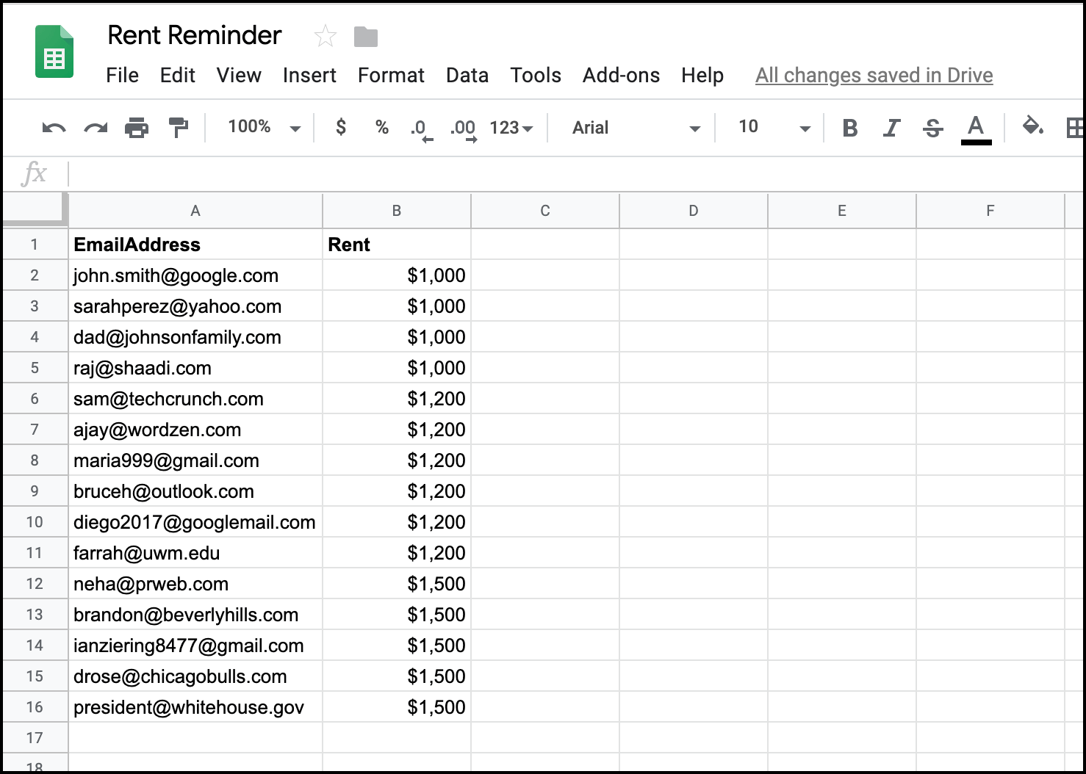Click the Redo arrow icon

pos(96,129)
